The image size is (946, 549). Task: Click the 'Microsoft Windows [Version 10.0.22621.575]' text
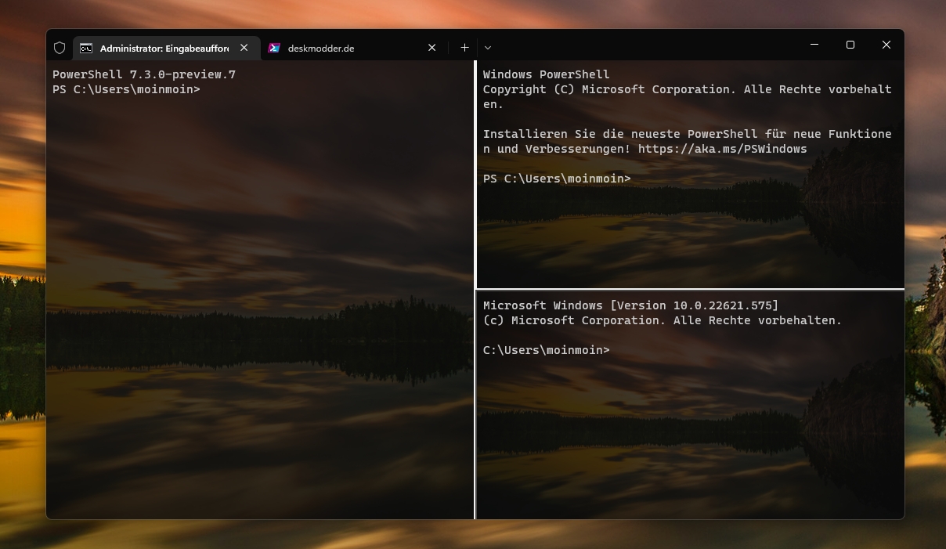click(x=631, y=305)
